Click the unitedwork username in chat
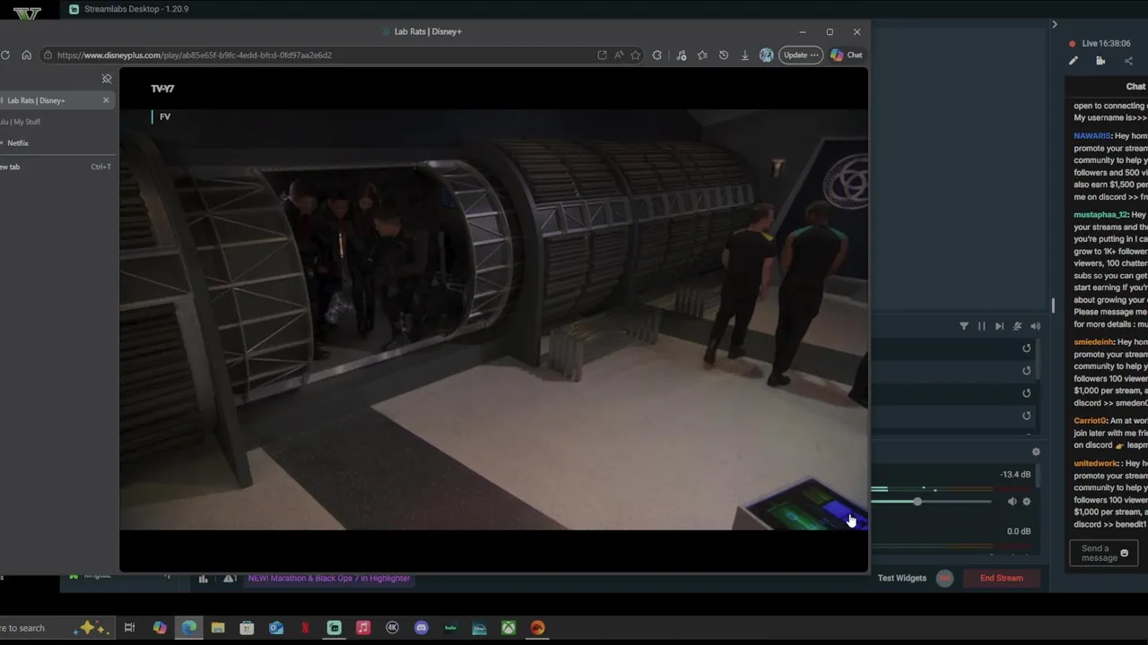 point(1095,463)
